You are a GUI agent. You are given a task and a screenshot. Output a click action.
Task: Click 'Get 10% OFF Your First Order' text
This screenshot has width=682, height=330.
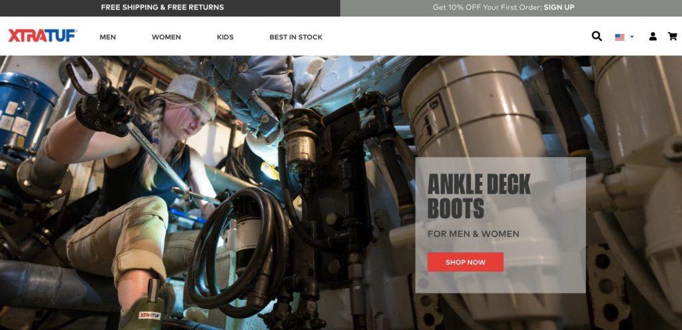[487, 7]
